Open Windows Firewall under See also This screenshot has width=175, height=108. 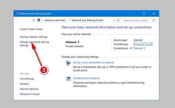(x=30, y=94)
